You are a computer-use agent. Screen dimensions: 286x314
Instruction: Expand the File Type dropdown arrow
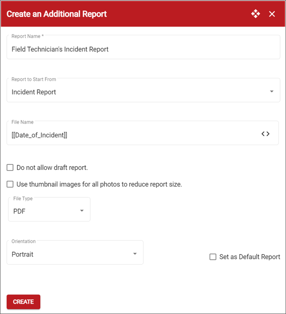82,210
